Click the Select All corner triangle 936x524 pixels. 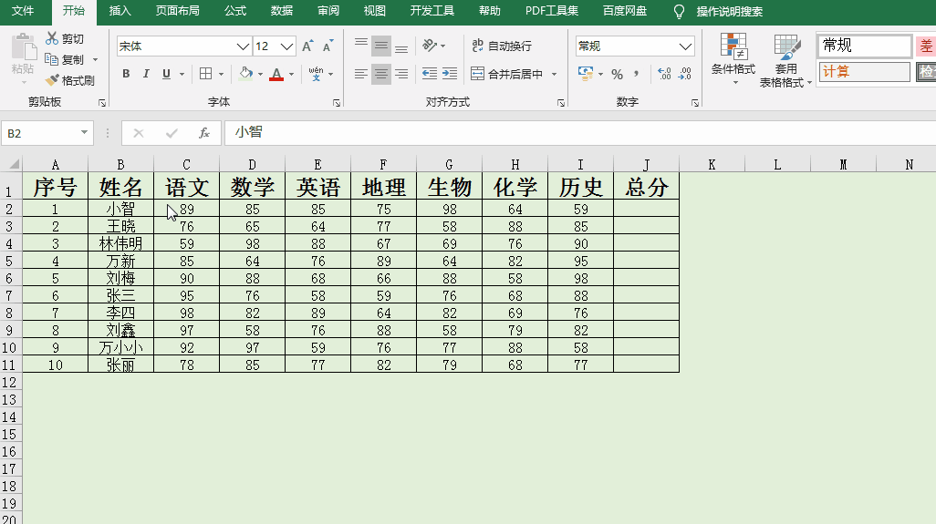pos(14,164)
